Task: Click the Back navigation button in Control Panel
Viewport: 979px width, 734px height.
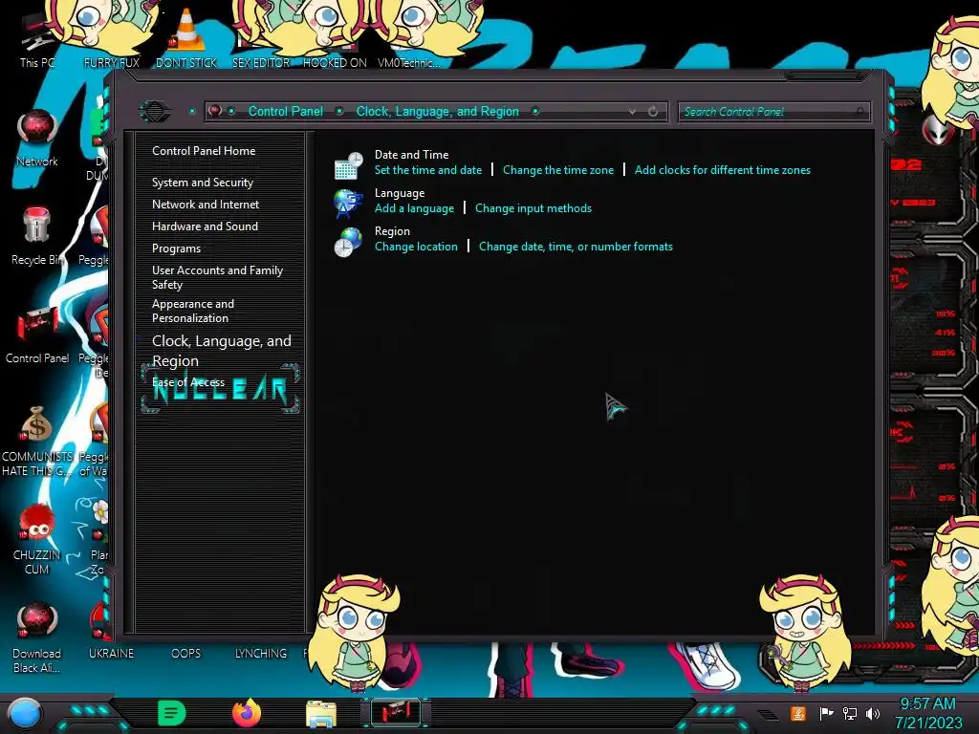Action: 155,112
